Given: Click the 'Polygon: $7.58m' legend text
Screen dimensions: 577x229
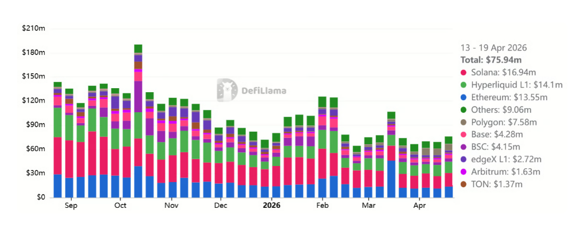Looking at the screenshot, I should coord(505,122).
